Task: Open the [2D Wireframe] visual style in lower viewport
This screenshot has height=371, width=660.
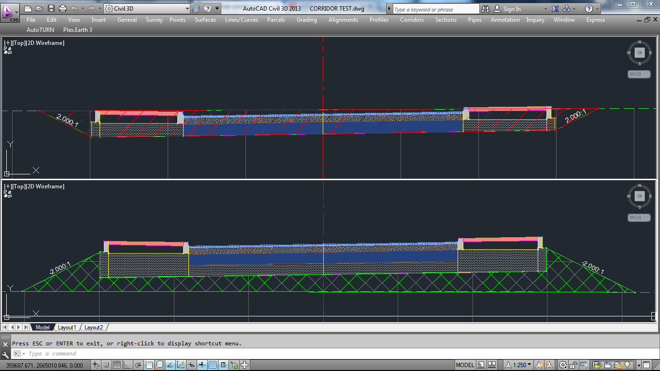Action: 45,186
